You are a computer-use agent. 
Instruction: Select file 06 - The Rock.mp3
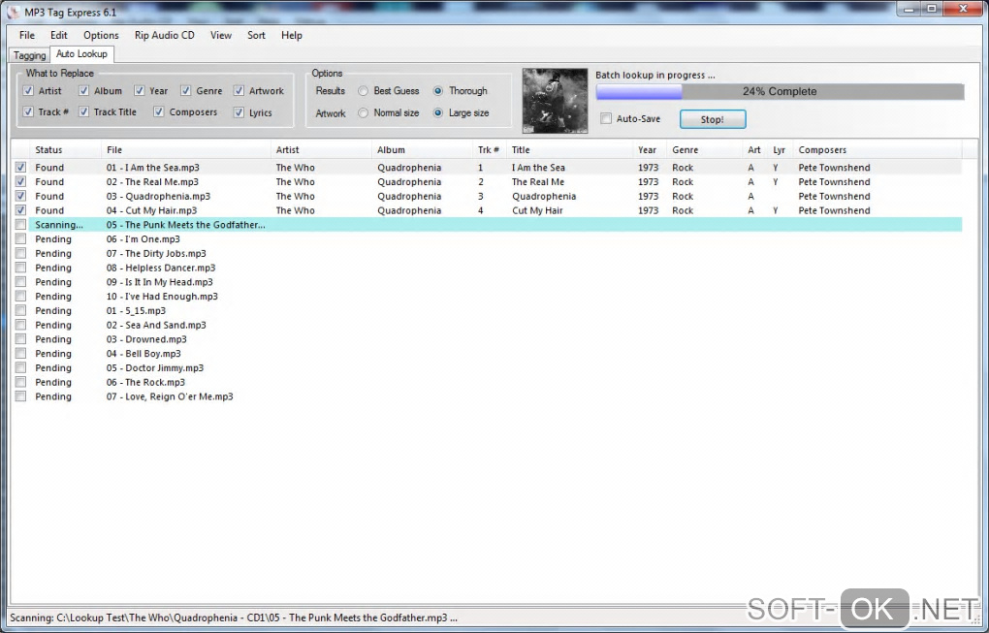click(145, 383)
